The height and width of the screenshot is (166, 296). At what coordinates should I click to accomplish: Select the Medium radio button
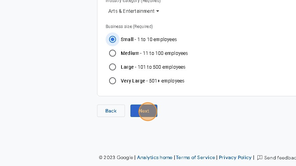[x=113, y=53]
